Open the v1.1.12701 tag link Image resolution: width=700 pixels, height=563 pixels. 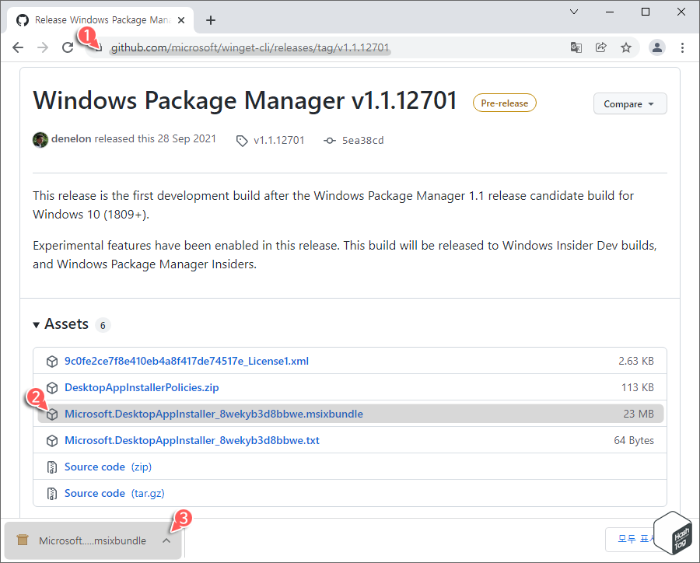click(278, 140)
